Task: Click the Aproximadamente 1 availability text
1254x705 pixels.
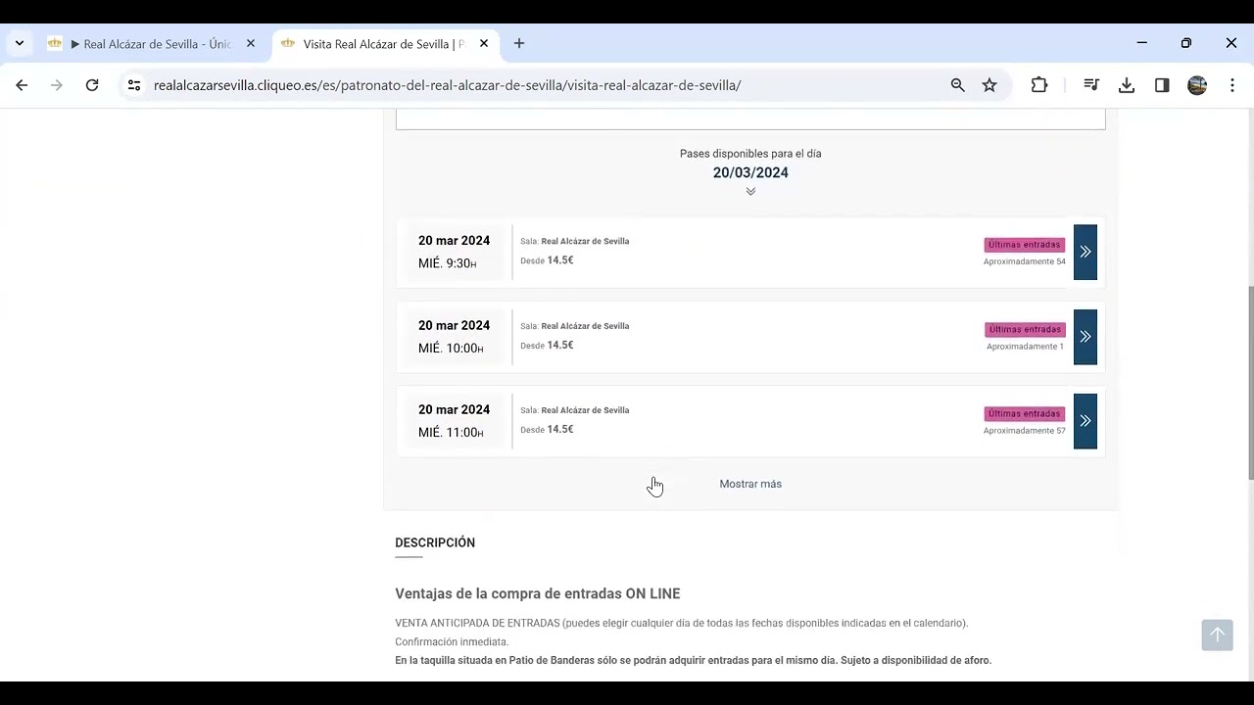Action: click(x=1025, y=347)
